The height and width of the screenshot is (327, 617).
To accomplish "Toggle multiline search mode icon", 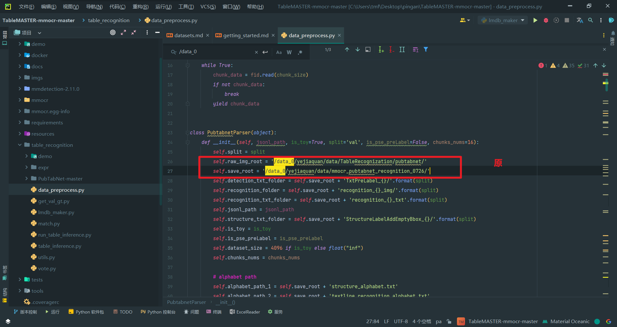I will point(416,50).
